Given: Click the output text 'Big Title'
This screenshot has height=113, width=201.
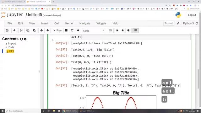Looking at the screenshot, I should 93,50.
